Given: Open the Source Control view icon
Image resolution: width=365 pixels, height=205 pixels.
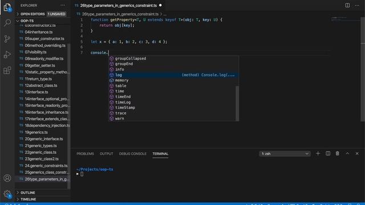Looking at the screenshot, I should tap(7, 39).
